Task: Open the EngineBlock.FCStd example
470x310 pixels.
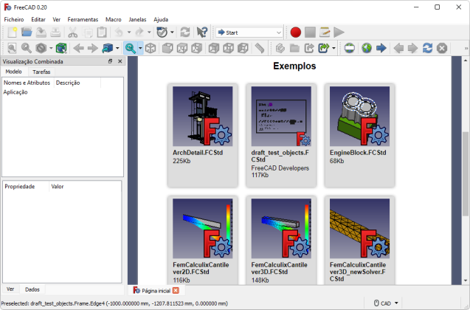Action: (360, 136)
